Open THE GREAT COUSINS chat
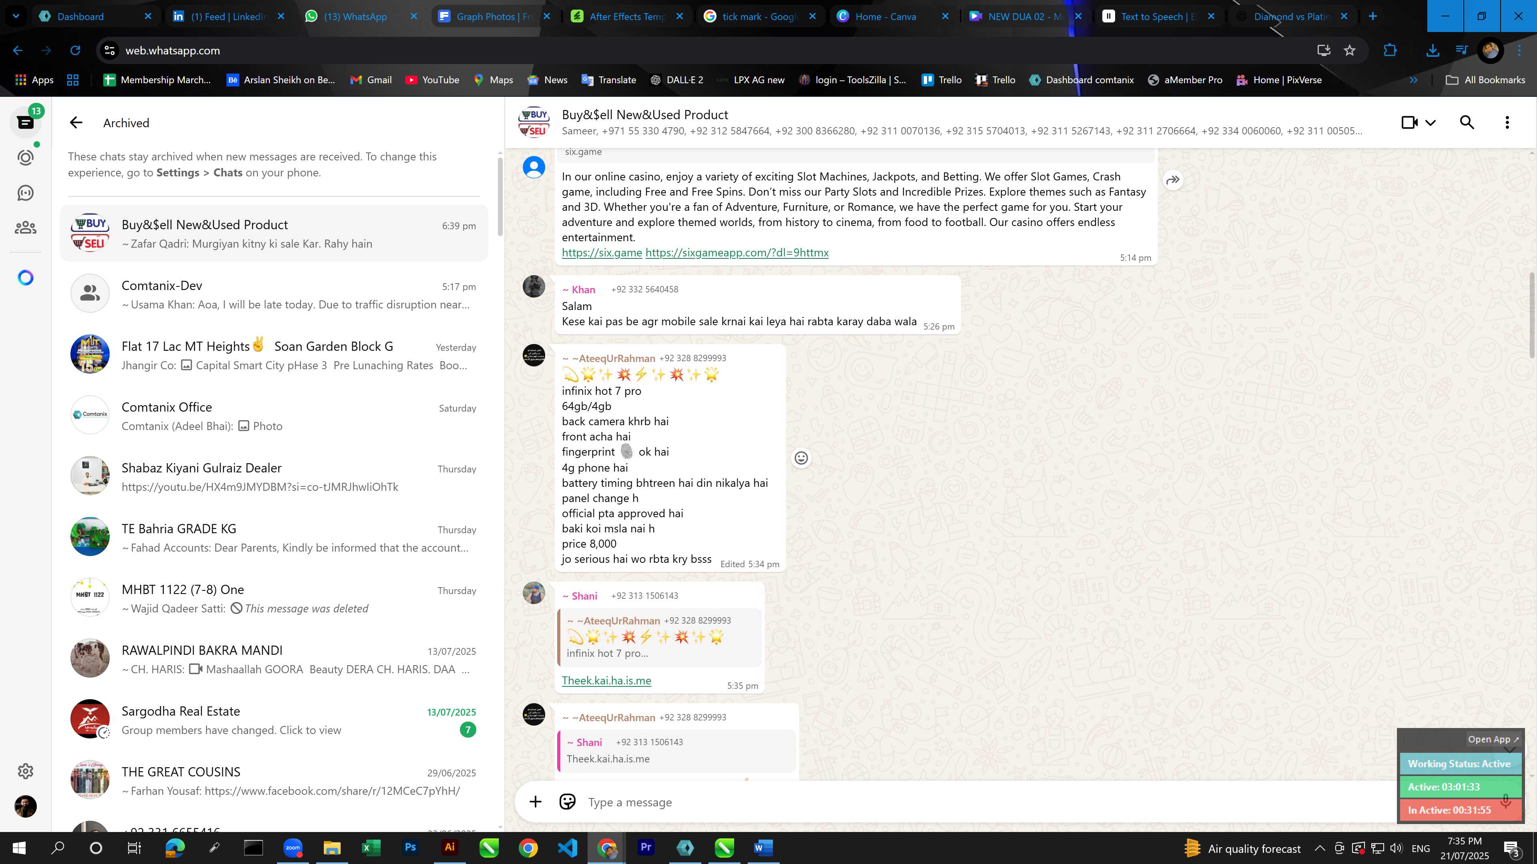This screenshot has height=864, width=1537. [274, 780]
